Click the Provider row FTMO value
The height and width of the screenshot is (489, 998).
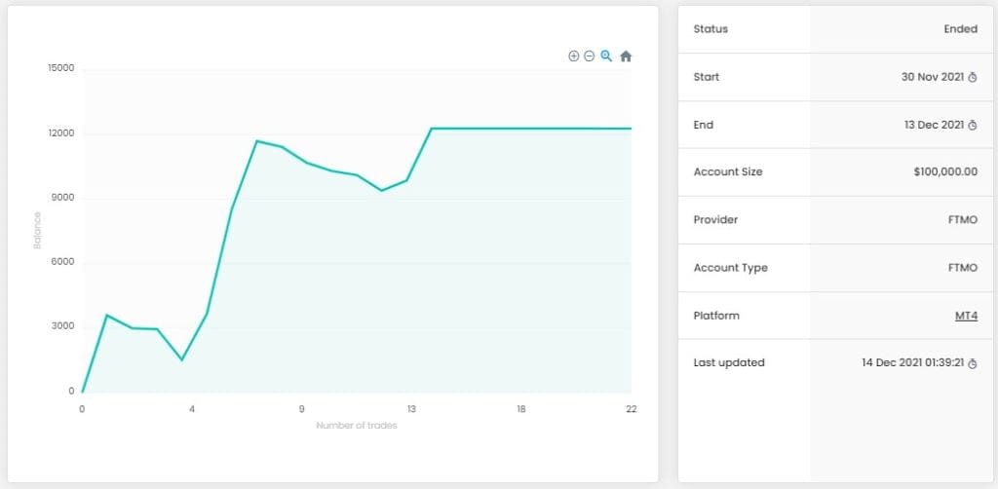pos(961,220)
